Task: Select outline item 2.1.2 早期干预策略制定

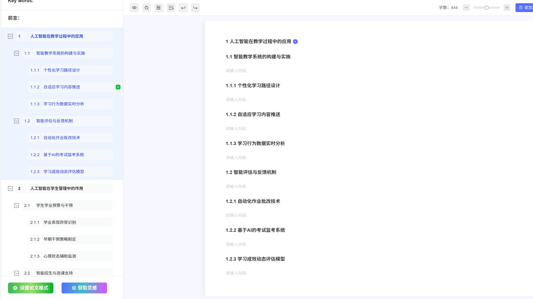Action: click(60, 239)
